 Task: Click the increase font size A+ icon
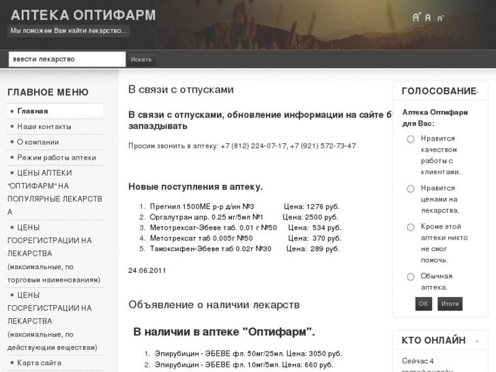[417, 17]
